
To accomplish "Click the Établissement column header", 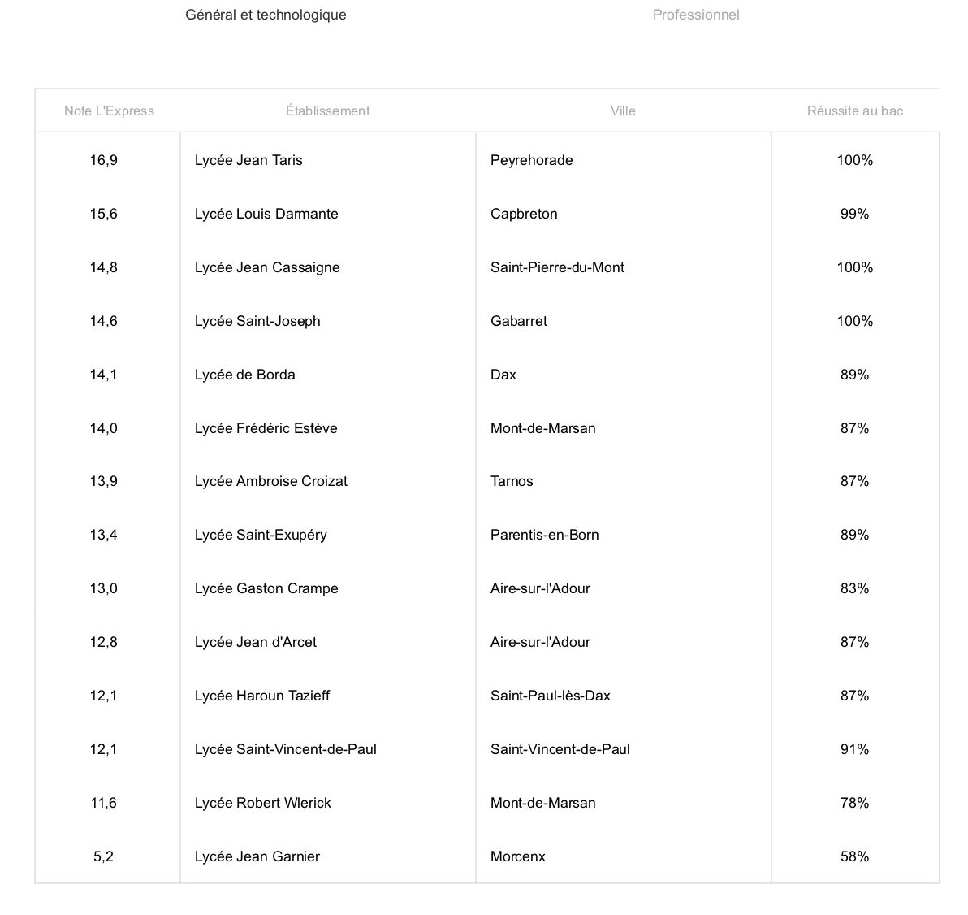I will [x=328, y=111].
